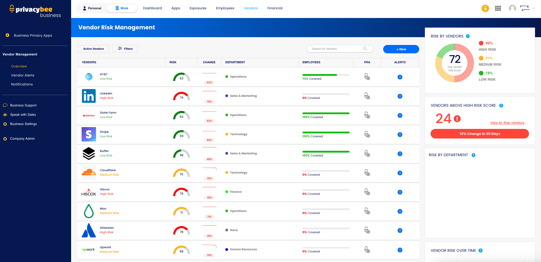Click the PRA icon for LinkedIn
The image size is (541, 262).
367,96
